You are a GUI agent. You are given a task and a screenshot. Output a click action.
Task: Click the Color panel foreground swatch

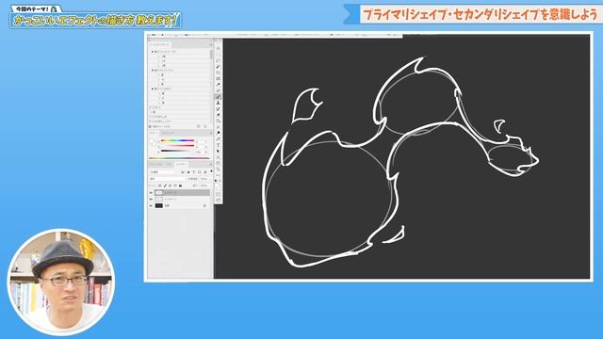click(x=152, y=141)
